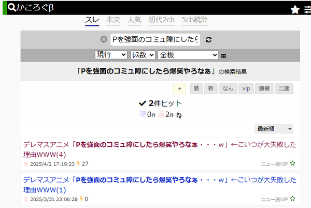
Task: Reload search with the refresh icon
Action: point(208,39)
